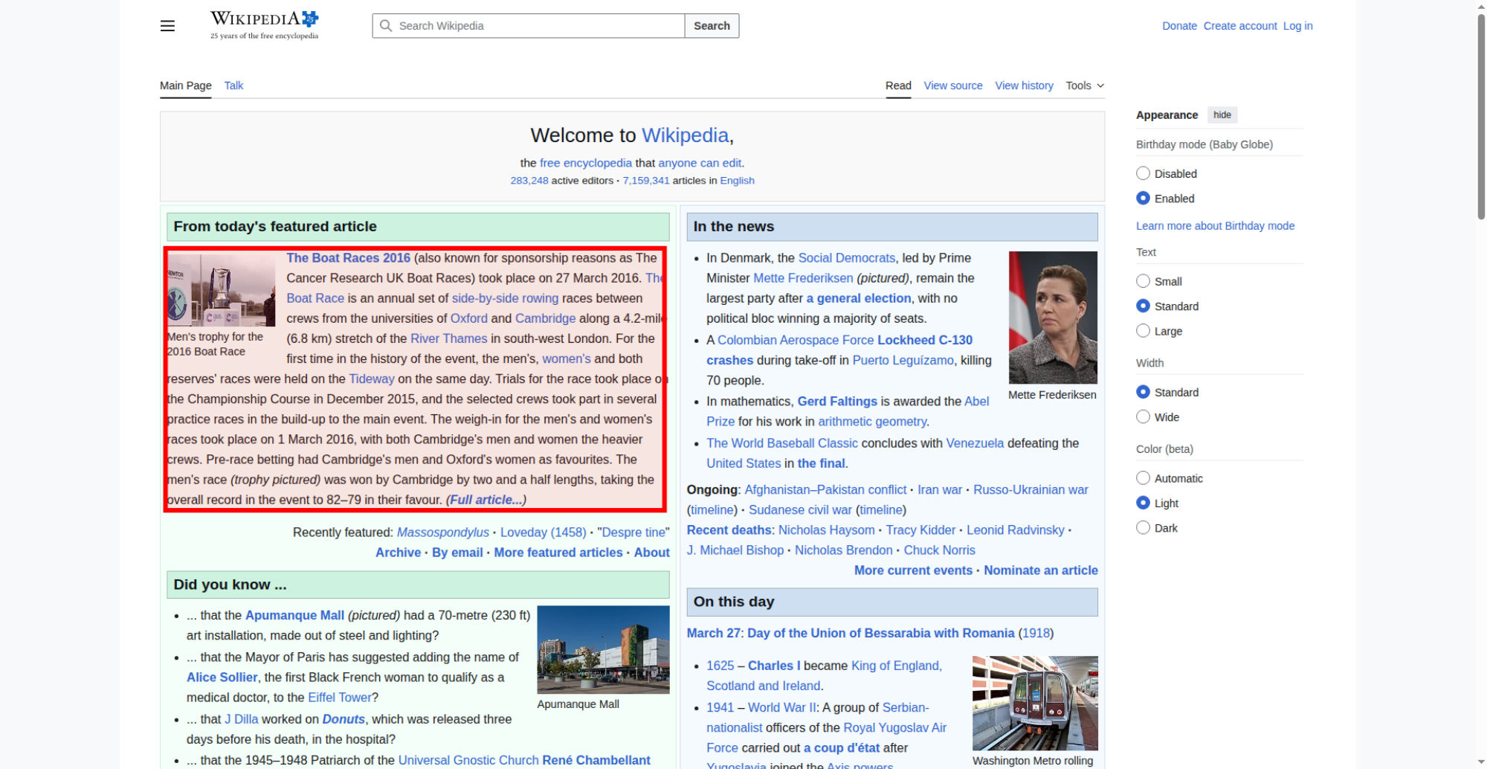
Task: Set text size to Large
Action: coord(1143,331)
